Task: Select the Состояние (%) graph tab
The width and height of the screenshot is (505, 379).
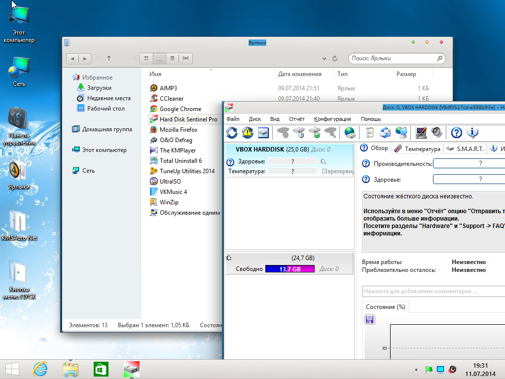Action: point(386,307)
